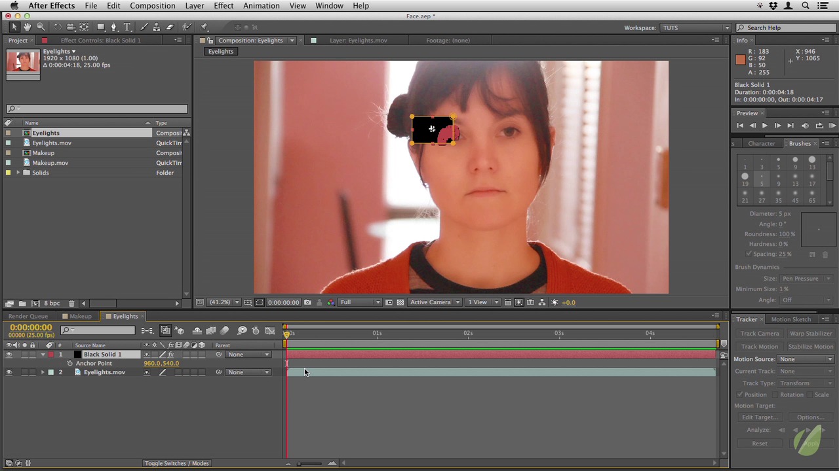
Task: Hide the Black Solid 1 layer
Action: [x=9, y=355]
